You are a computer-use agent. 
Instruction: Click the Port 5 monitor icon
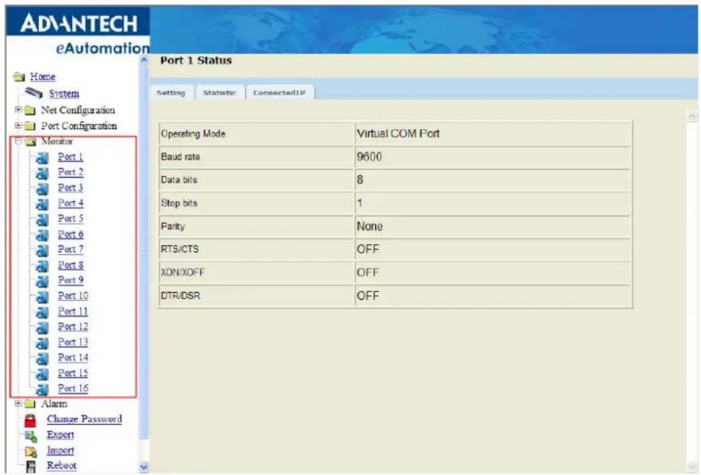(42, 219)
